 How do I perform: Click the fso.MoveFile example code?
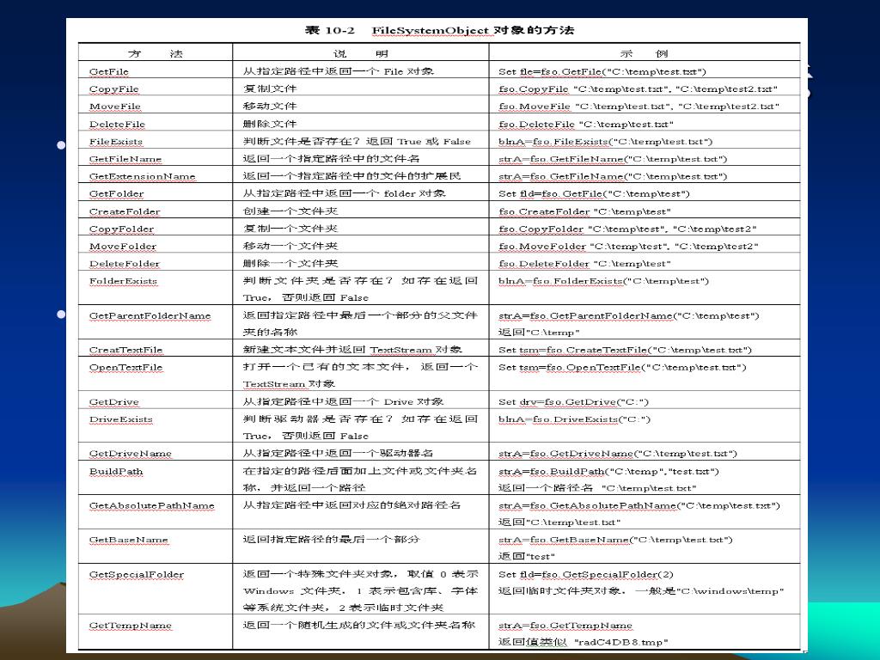[639, 107]
